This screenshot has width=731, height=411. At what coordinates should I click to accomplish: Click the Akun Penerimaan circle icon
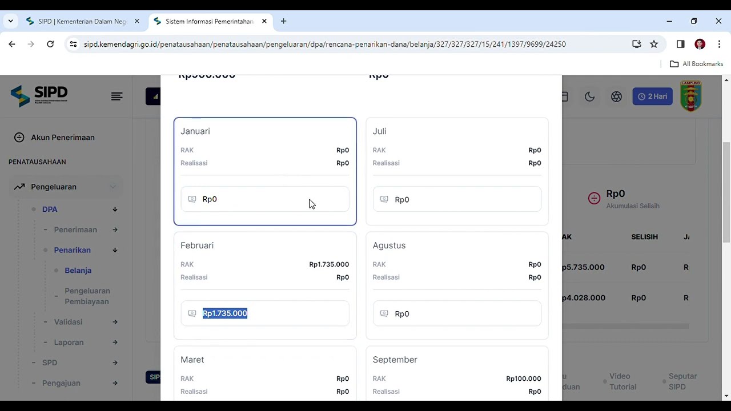point(19,138)
